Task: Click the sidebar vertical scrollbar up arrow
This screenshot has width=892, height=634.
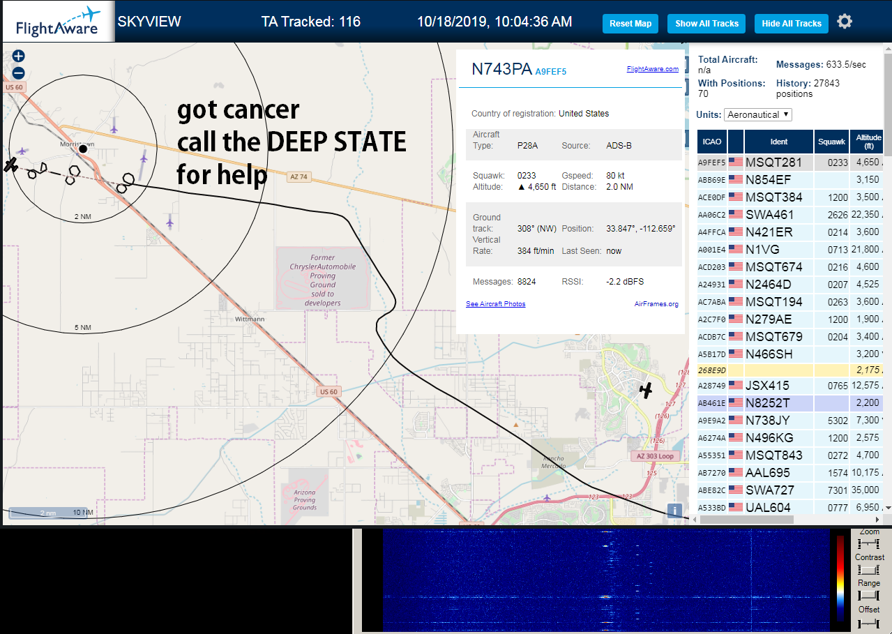Action: pyautogui.click(x=888, y=49)
